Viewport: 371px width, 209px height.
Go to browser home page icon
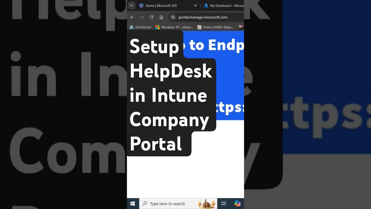161,17
